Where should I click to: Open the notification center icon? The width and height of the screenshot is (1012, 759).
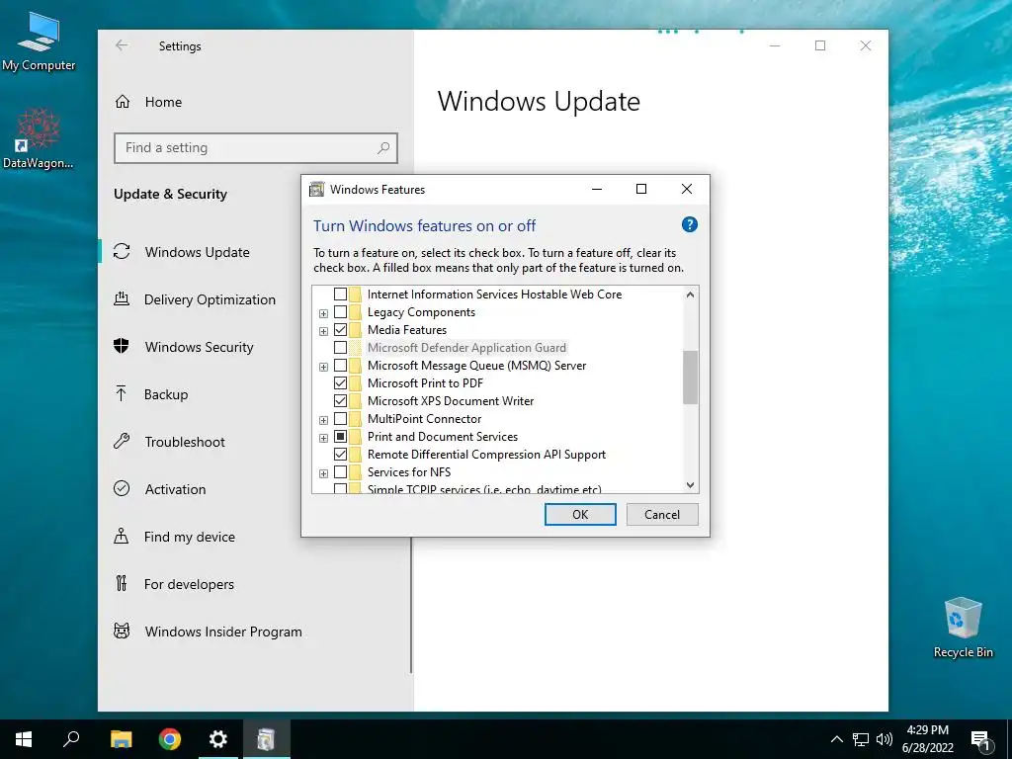pyautogui.click(x=981, y=739)
